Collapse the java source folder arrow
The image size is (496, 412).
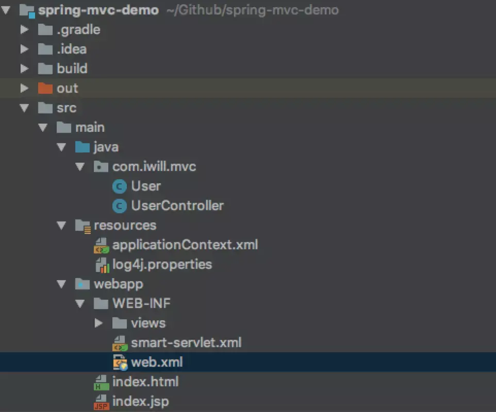62,147
